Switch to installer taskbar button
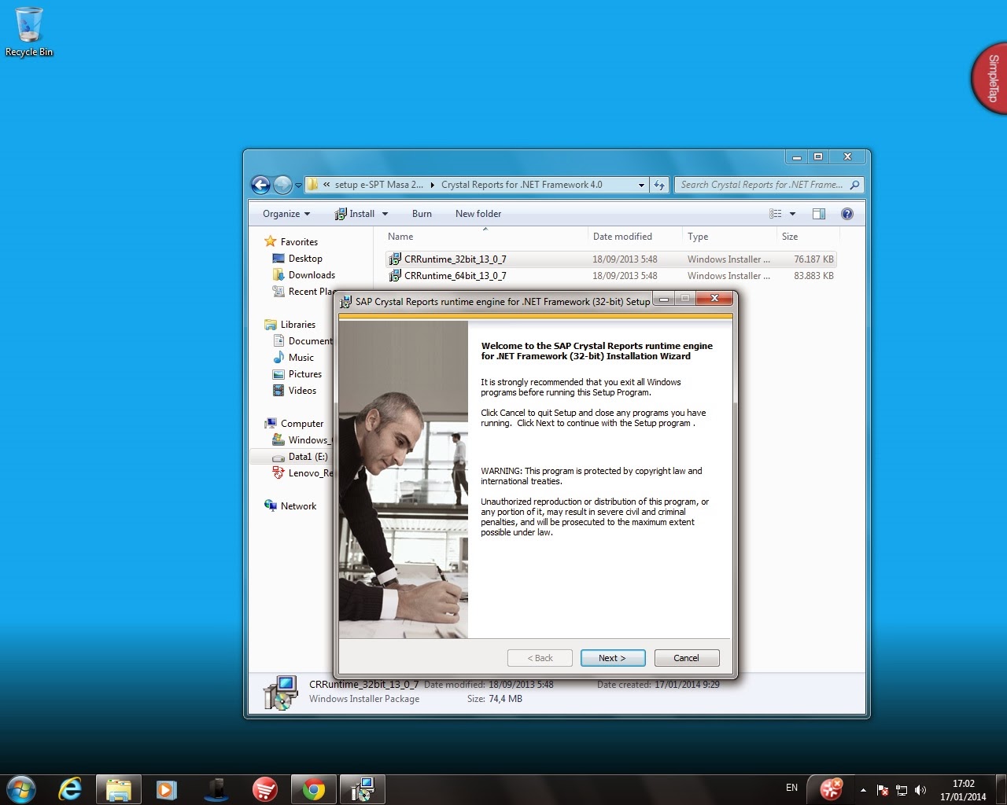 [362, 788]
